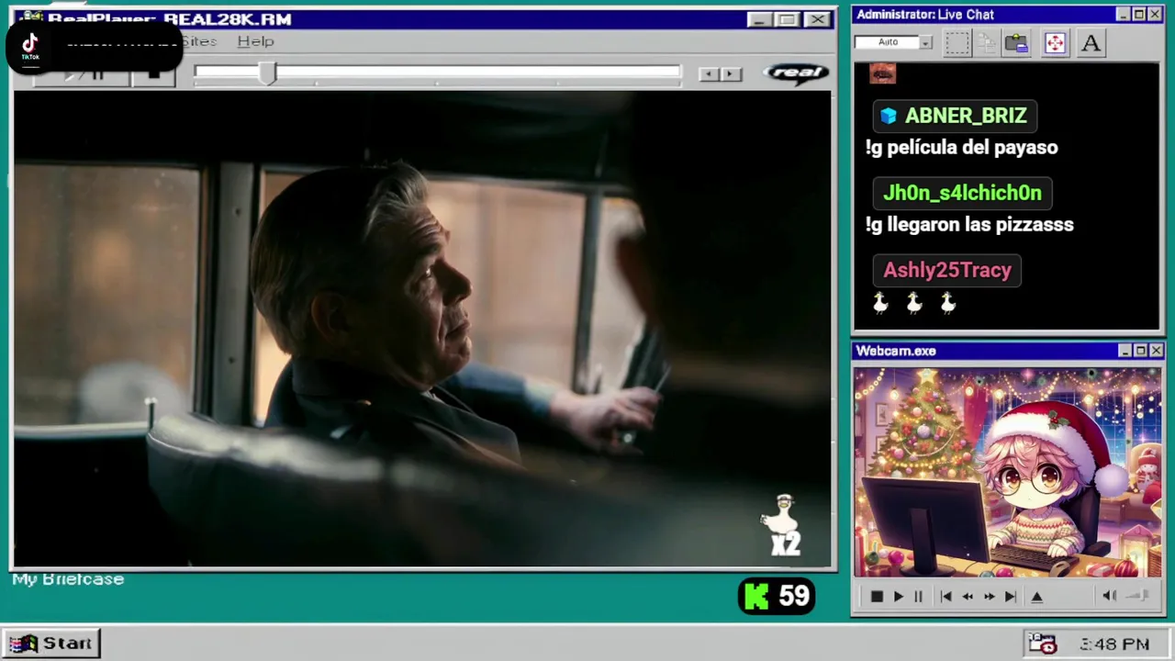Select the My Briefcase desktop label
Screen dimensions: 1175x661
(68, 579)
